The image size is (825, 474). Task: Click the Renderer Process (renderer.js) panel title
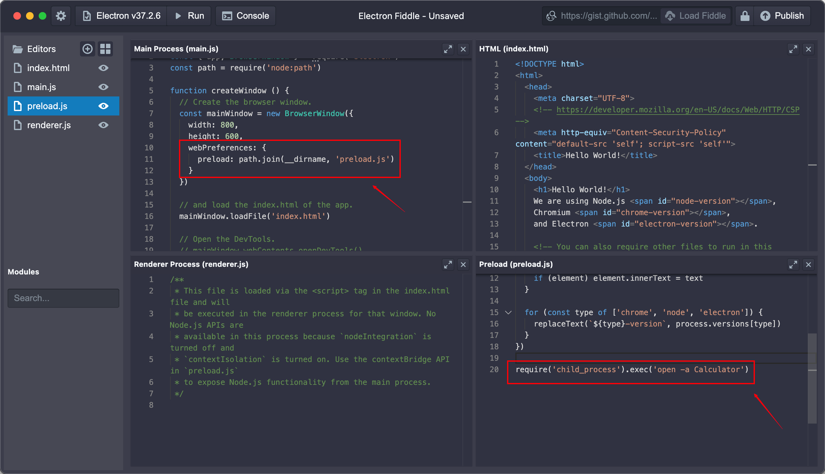point(191,264)
